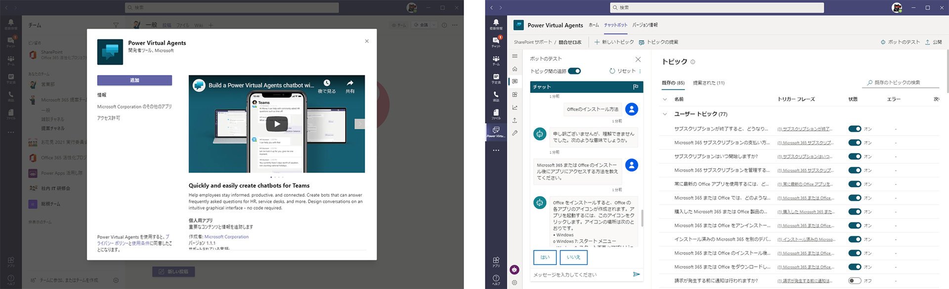Send message with paper-plane icon
Viewport: 949px width, 289px height.
(x=636, y=274)
